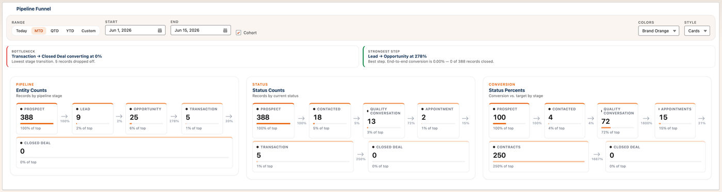
Task: Select the MTD range option
Action: 39,31
